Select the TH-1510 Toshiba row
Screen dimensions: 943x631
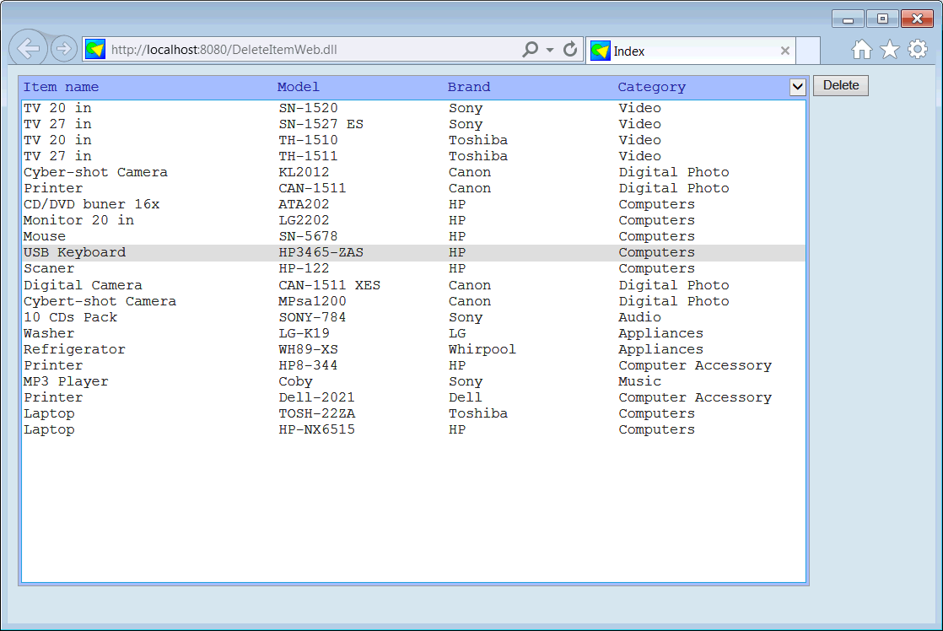414,140
